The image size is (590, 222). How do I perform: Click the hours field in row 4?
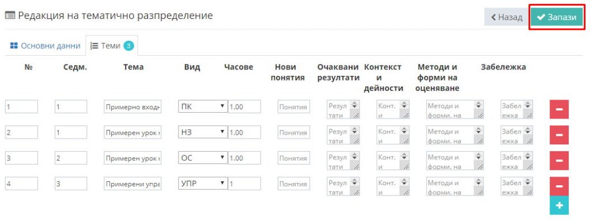[x=244, y=183]
